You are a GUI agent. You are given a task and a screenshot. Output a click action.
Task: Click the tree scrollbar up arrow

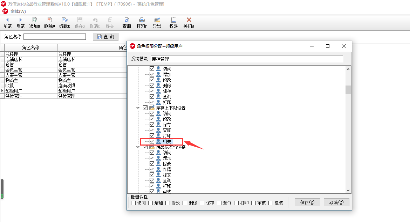[x=348, y=69]
